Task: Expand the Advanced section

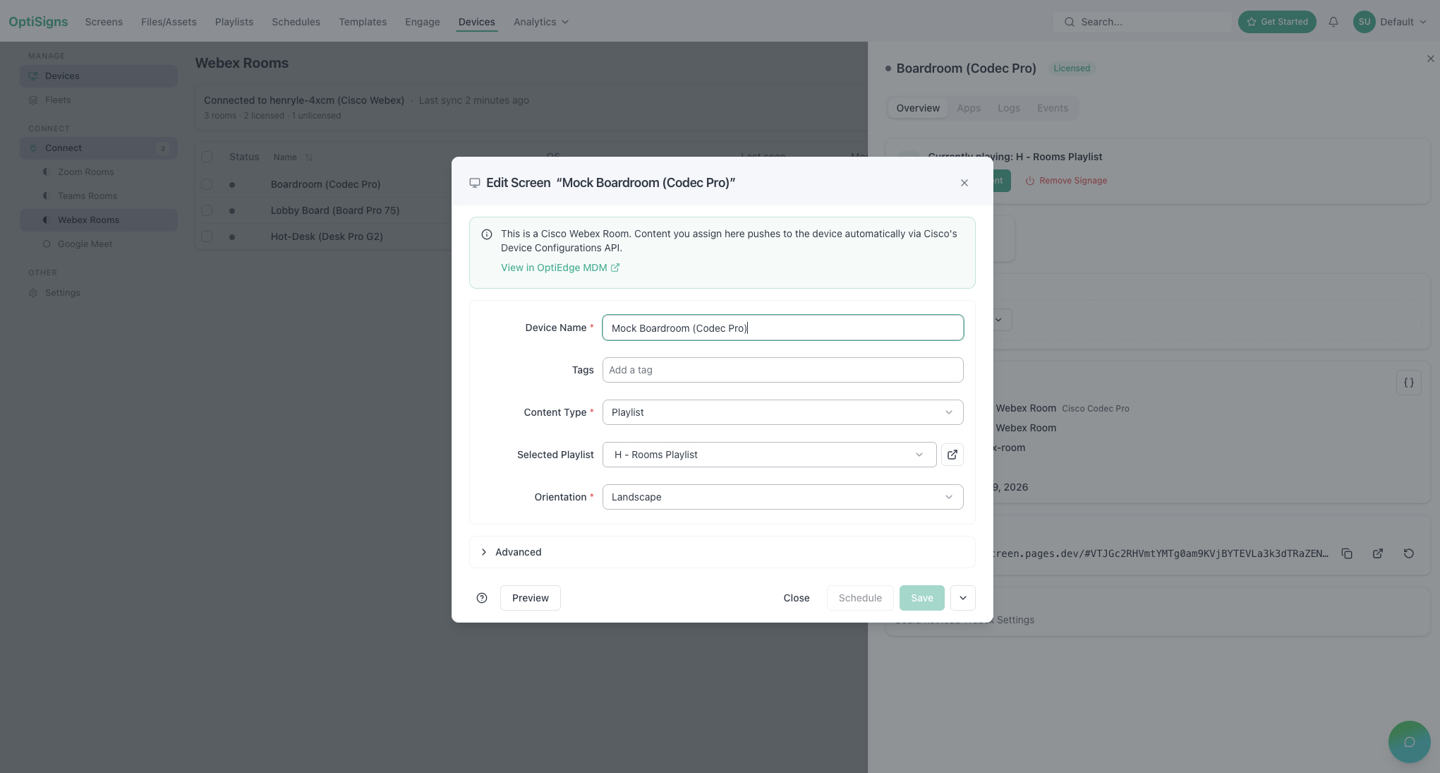Action: [722, 552]
